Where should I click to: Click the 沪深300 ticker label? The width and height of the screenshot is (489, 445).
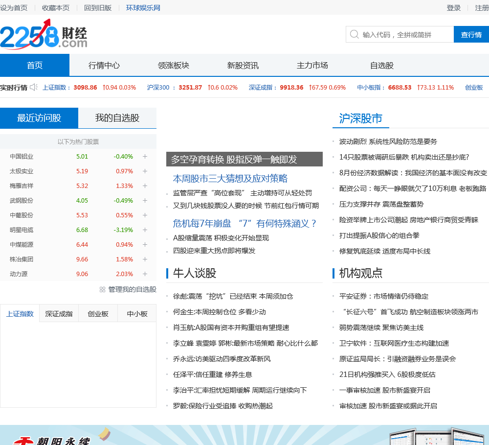pyautogui.click(x=161, y=88)
